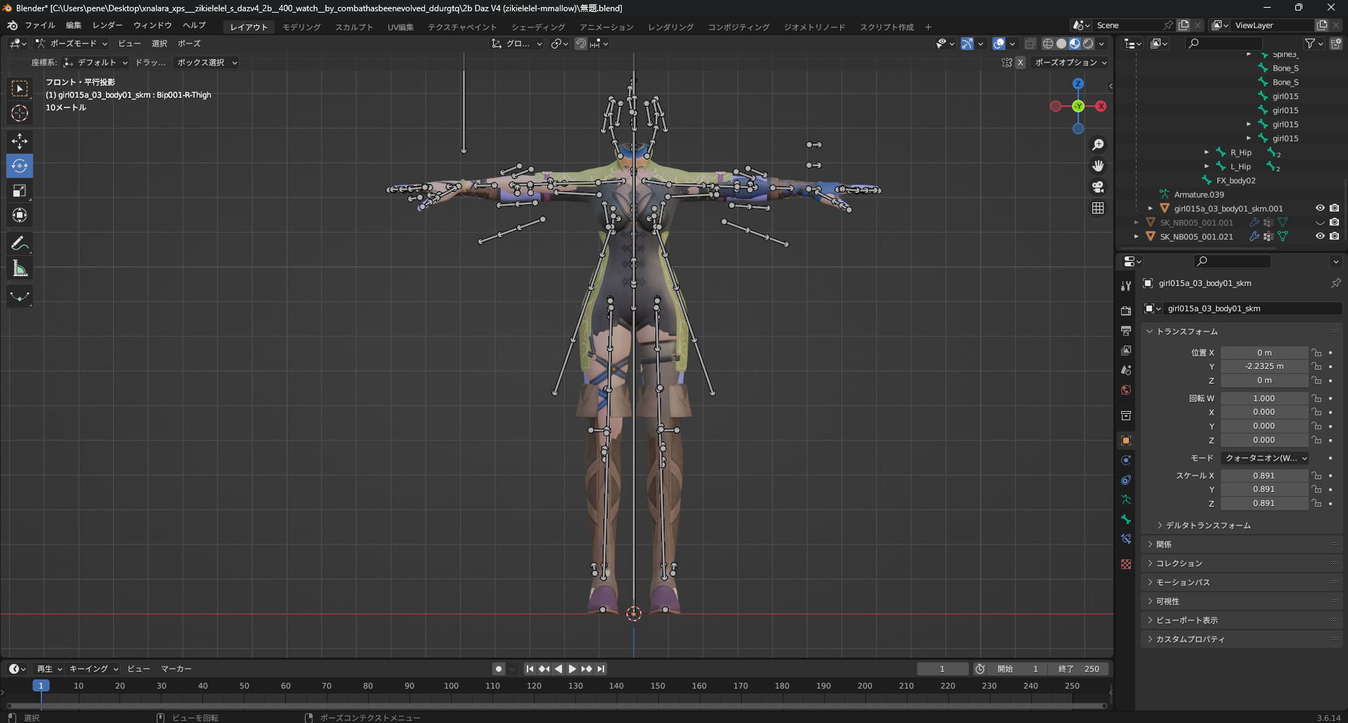The width and height of the screenshot is (1348, 723).
Task: Choose the Breakdowner pose tool
Action: pos(20,297)
